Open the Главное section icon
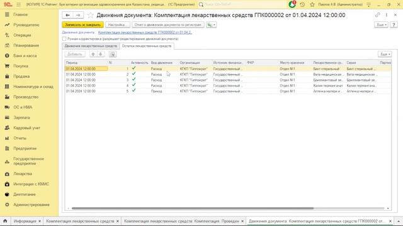 [7, 14]
